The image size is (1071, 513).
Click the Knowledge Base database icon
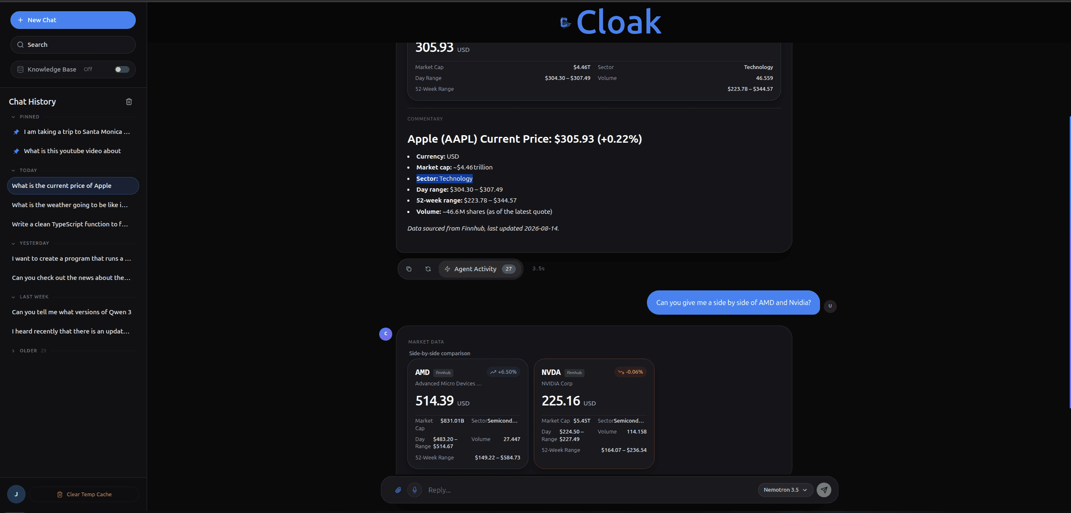(20, 69)
